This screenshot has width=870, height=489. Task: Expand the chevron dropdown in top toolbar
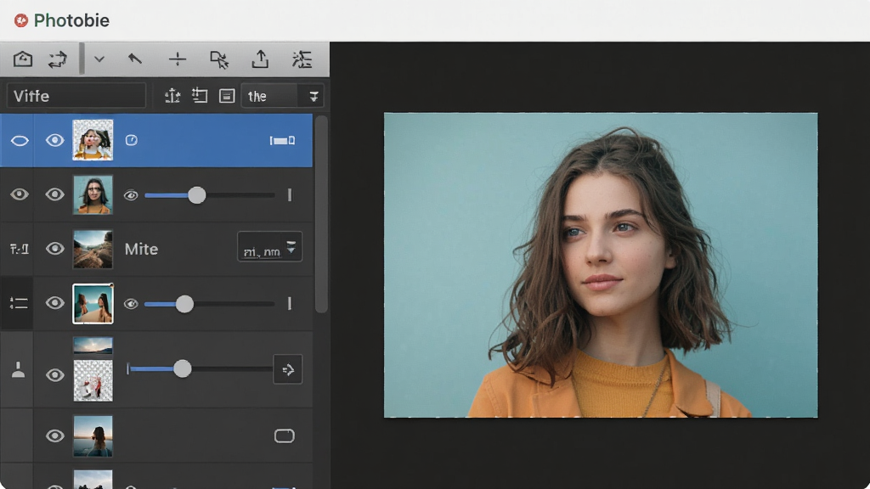point(99,59)
